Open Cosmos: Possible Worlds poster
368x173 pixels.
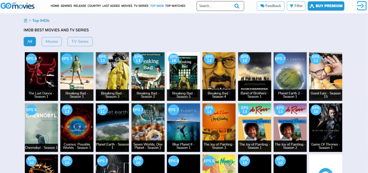tap(77, 127)
